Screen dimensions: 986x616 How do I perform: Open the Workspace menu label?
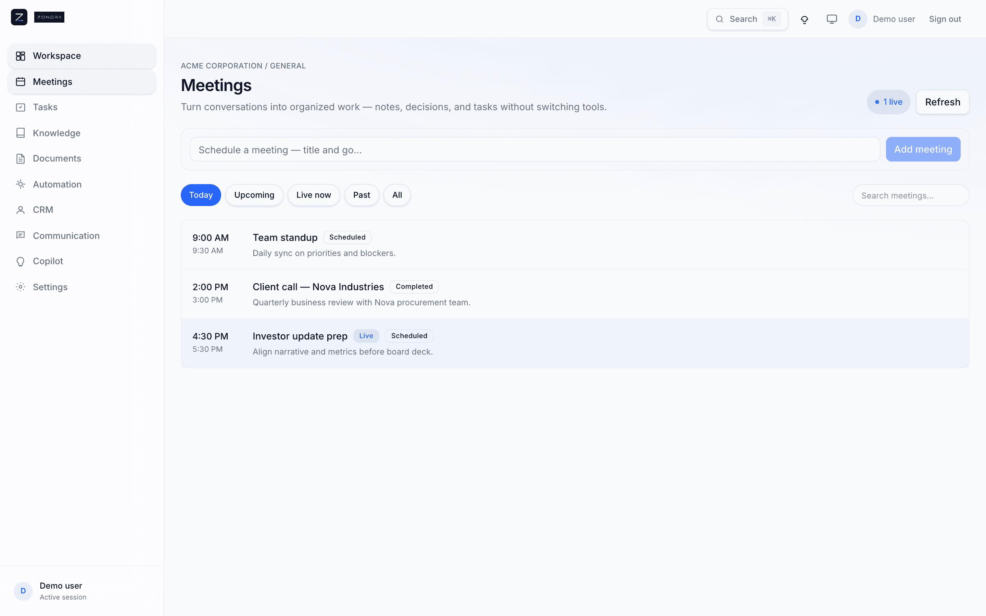(56, 56)
